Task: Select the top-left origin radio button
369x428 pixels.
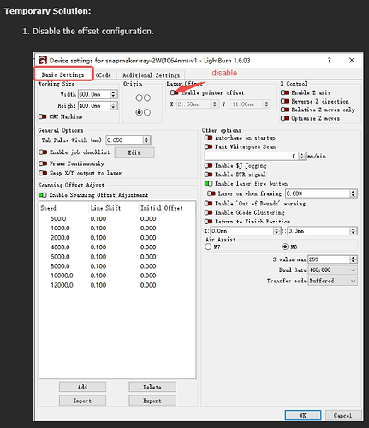Action: pos(139,98)
